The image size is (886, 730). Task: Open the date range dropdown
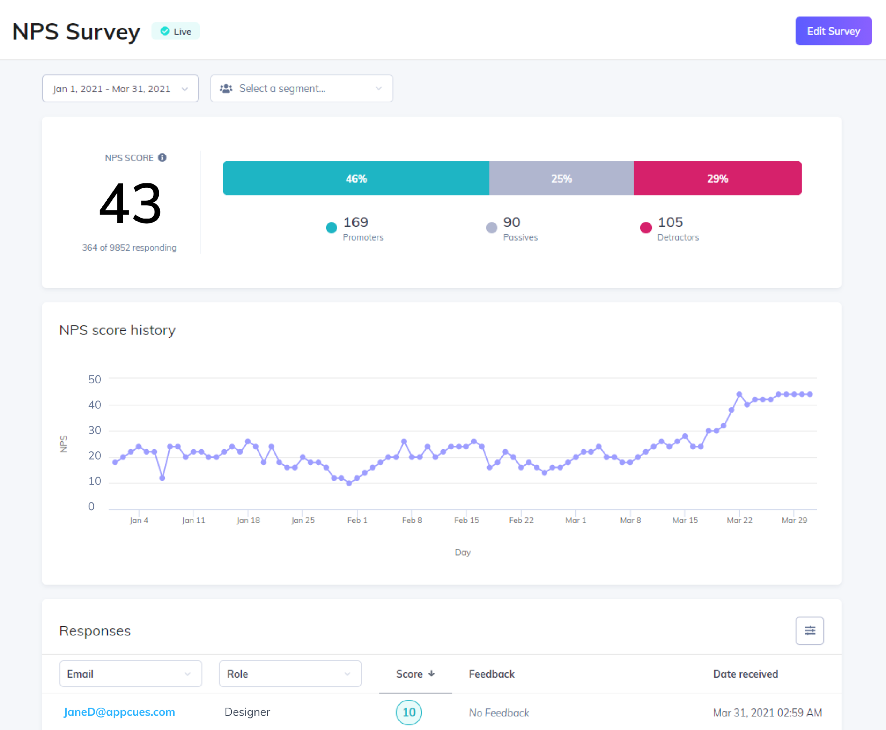click(x=120, y=88)
